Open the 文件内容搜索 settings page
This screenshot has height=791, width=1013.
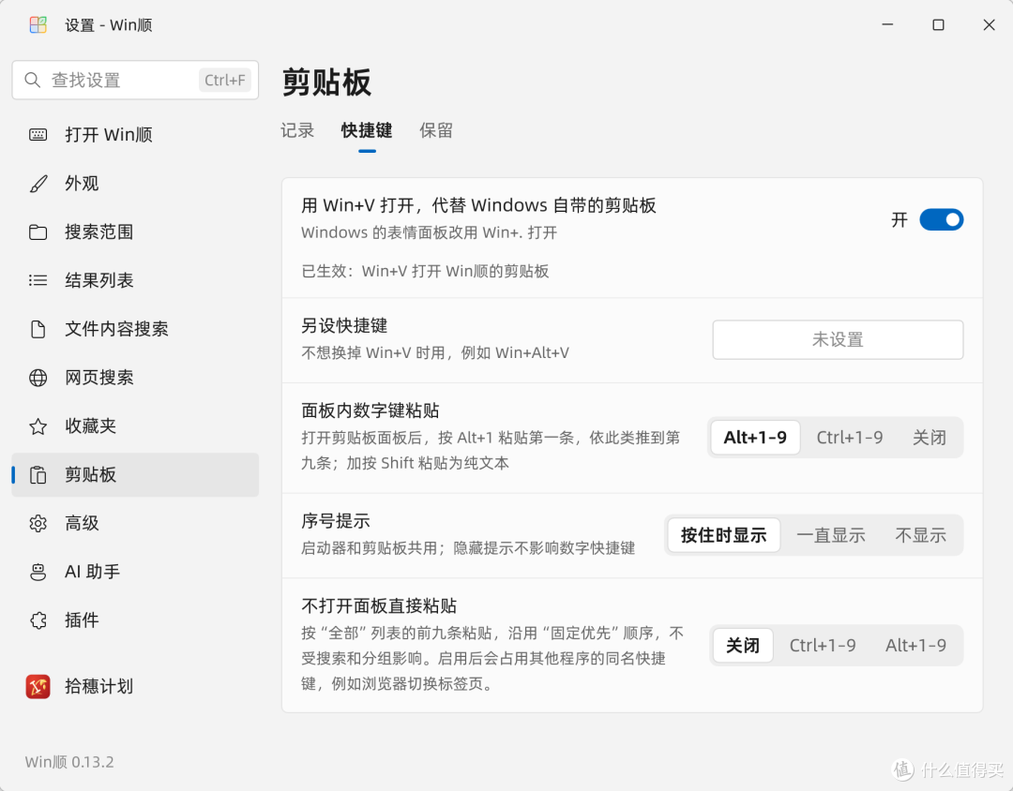[135, 329]
